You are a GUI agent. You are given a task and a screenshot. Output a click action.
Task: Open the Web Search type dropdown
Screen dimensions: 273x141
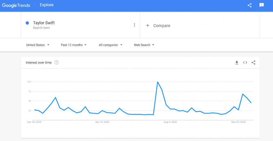(144, 45)
